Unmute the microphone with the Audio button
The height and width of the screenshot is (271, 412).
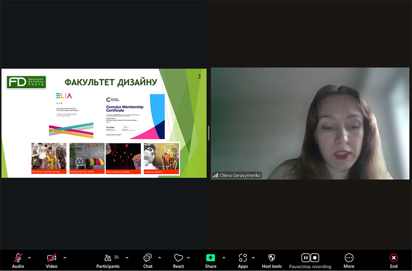pos(18,261)
